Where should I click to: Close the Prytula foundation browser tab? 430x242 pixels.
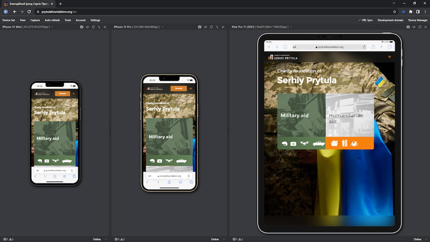coord(52,4)
